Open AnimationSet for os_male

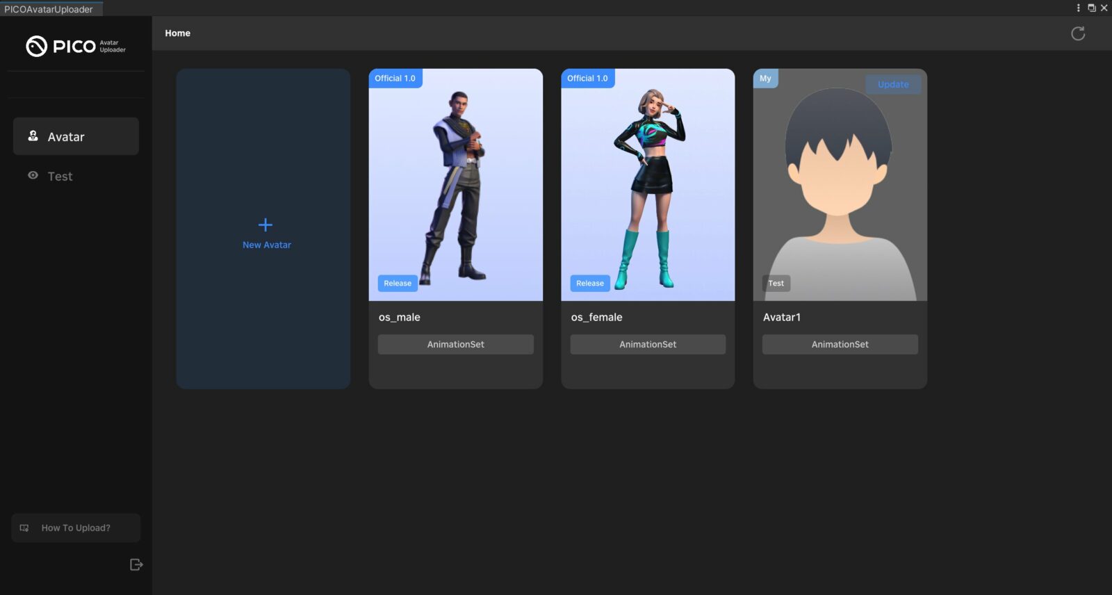[455, 345]
